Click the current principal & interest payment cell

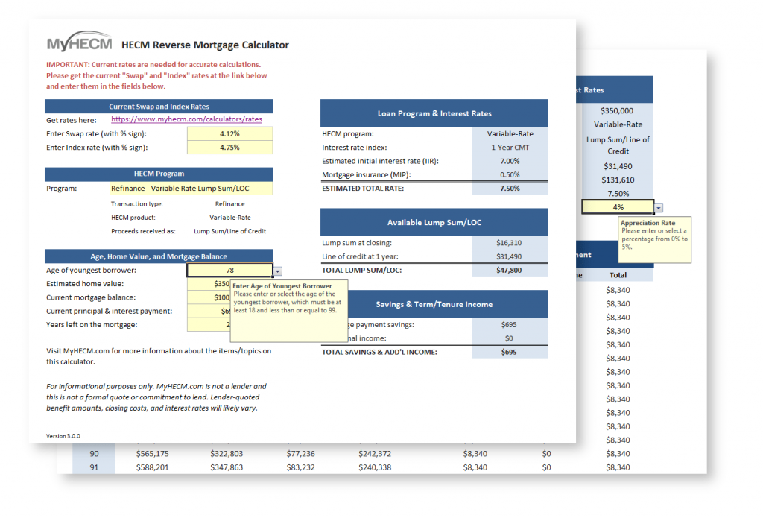209,311
